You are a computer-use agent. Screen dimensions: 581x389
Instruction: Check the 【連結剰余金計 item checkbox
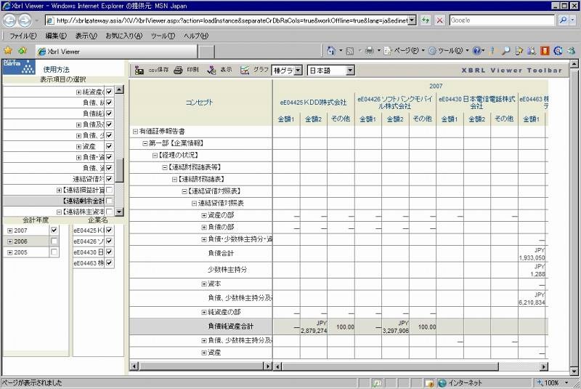coord(110,201)
